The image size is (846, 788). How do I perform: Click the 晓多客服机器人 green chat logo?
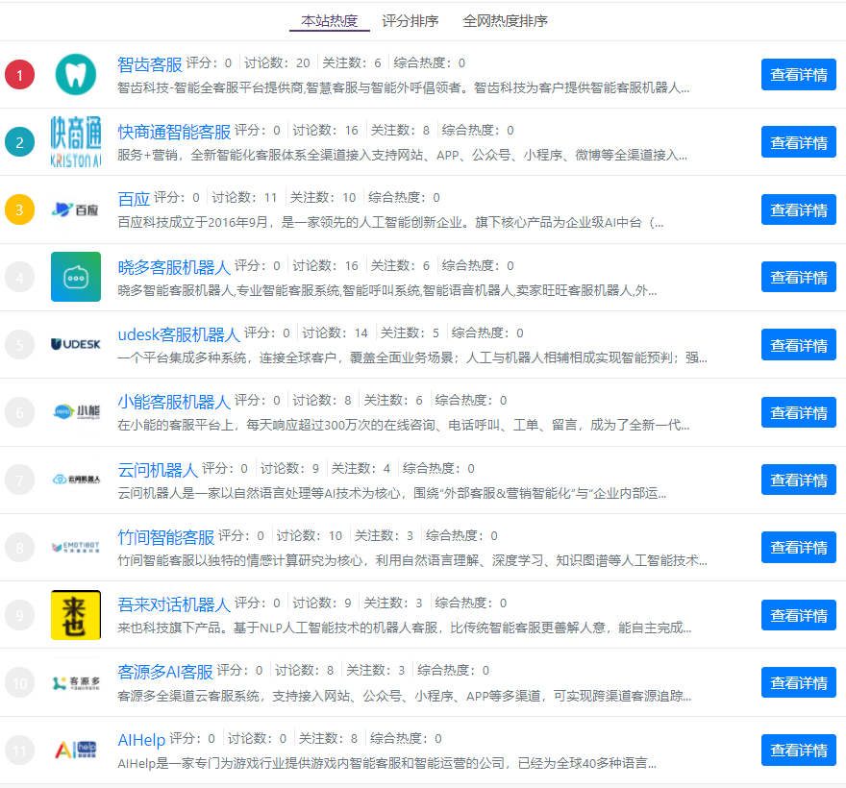pyautogui.click(x=76, y=277)
